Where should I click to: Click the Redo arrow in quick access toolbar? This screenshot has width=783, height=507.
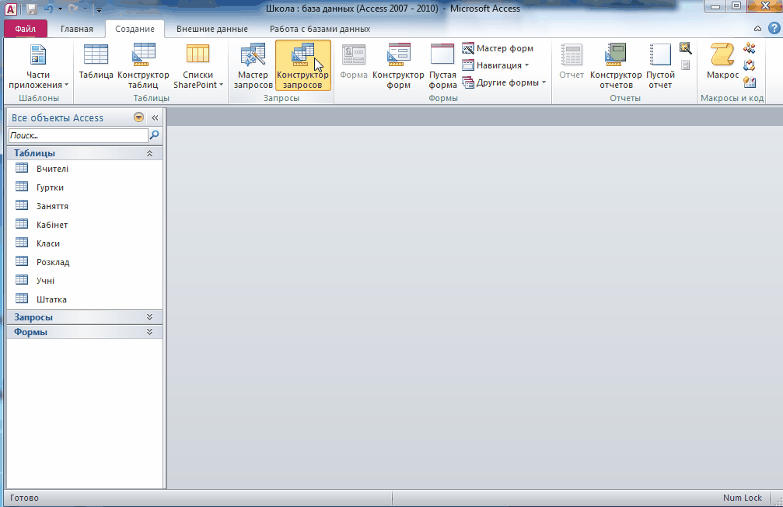(73, 9)
